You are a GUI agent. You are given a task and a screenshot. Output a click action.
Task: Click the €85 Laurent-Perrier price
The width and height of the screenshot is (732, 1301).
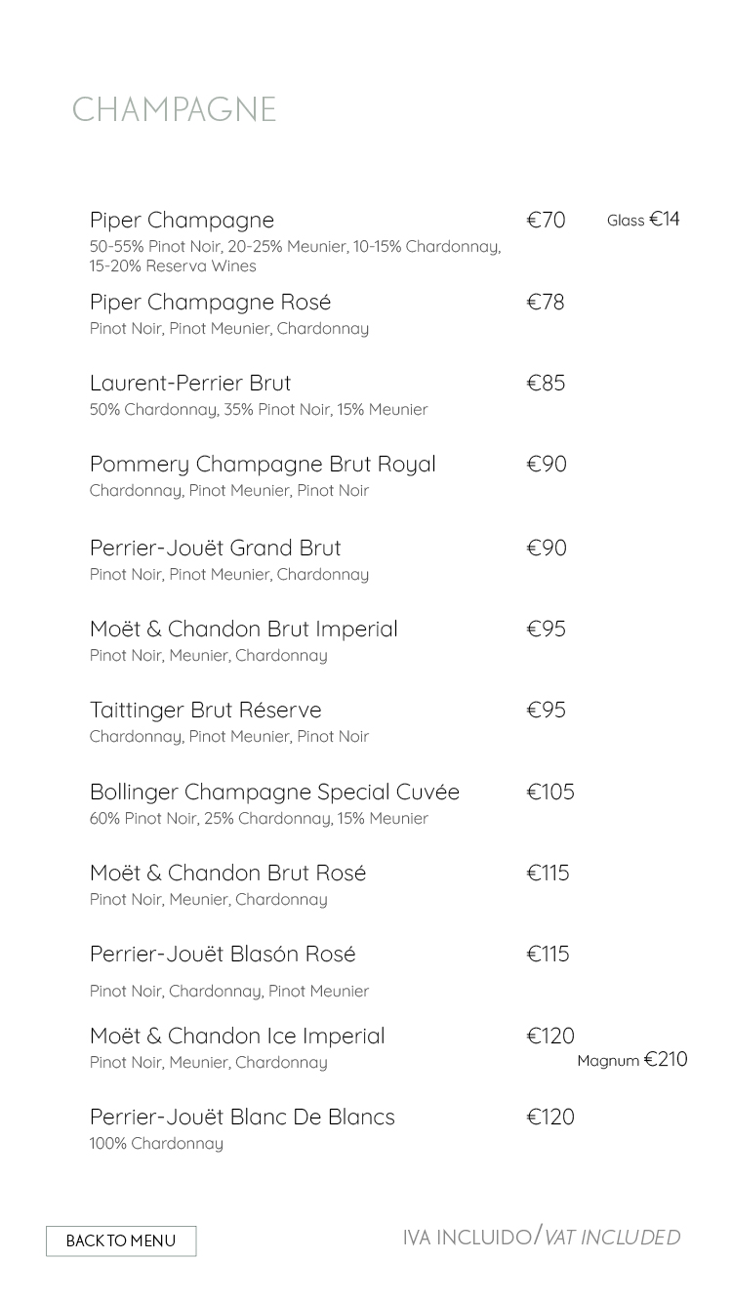(x=546, y=383)
